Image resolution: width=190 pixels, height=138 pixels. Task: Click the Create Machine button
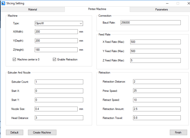click(x=42, y=132)
